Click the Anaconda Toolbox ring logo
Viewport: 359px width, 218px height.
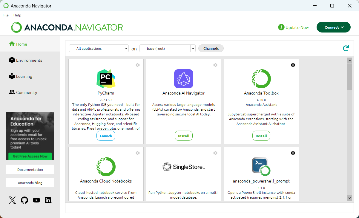pos(261,79)
